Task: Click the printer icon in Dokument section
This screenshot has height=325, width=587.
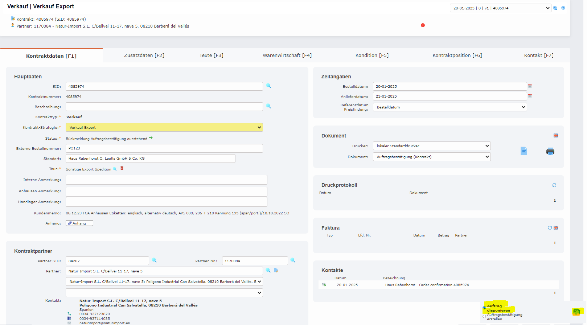Action: (x=550, y=151)
